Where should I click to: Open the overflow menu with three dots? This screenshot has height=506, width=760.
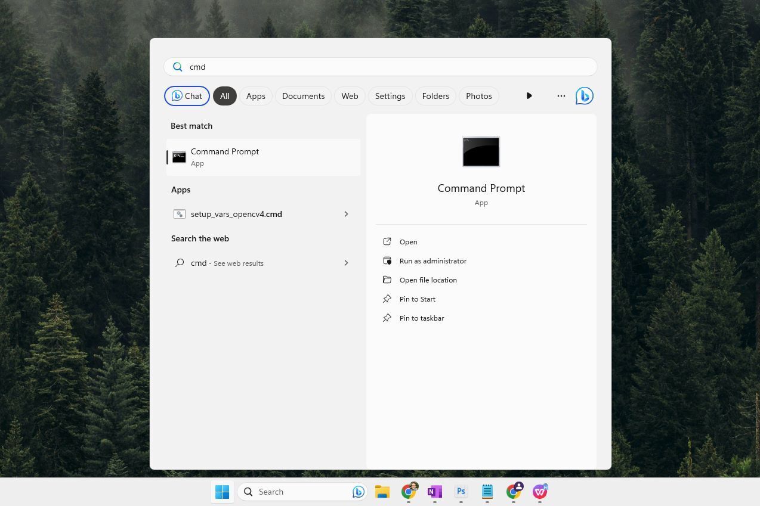561,95
